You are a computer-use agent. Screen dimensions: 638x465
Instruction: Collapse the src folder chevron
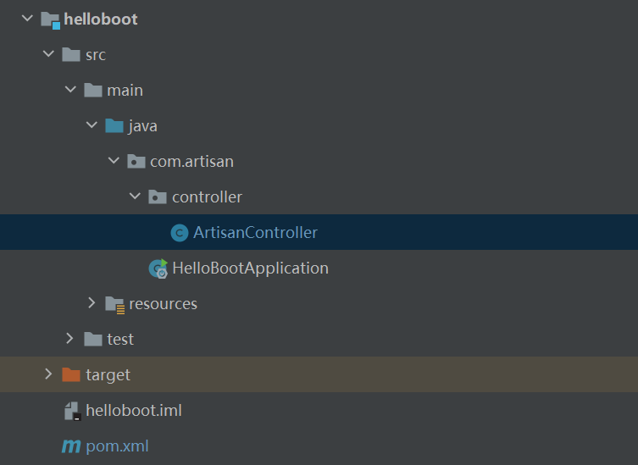(48, 54)
